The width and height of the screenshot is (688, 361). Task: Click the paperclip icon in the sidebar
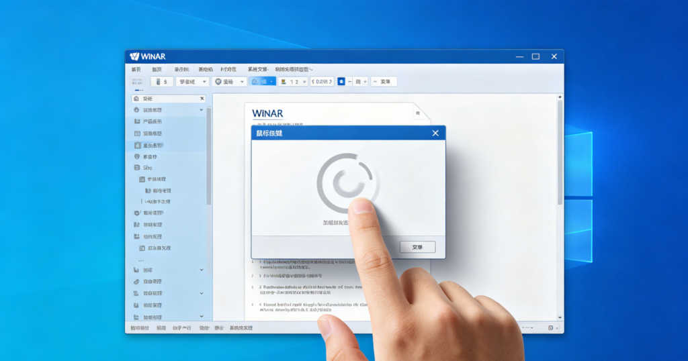[136, 282]
